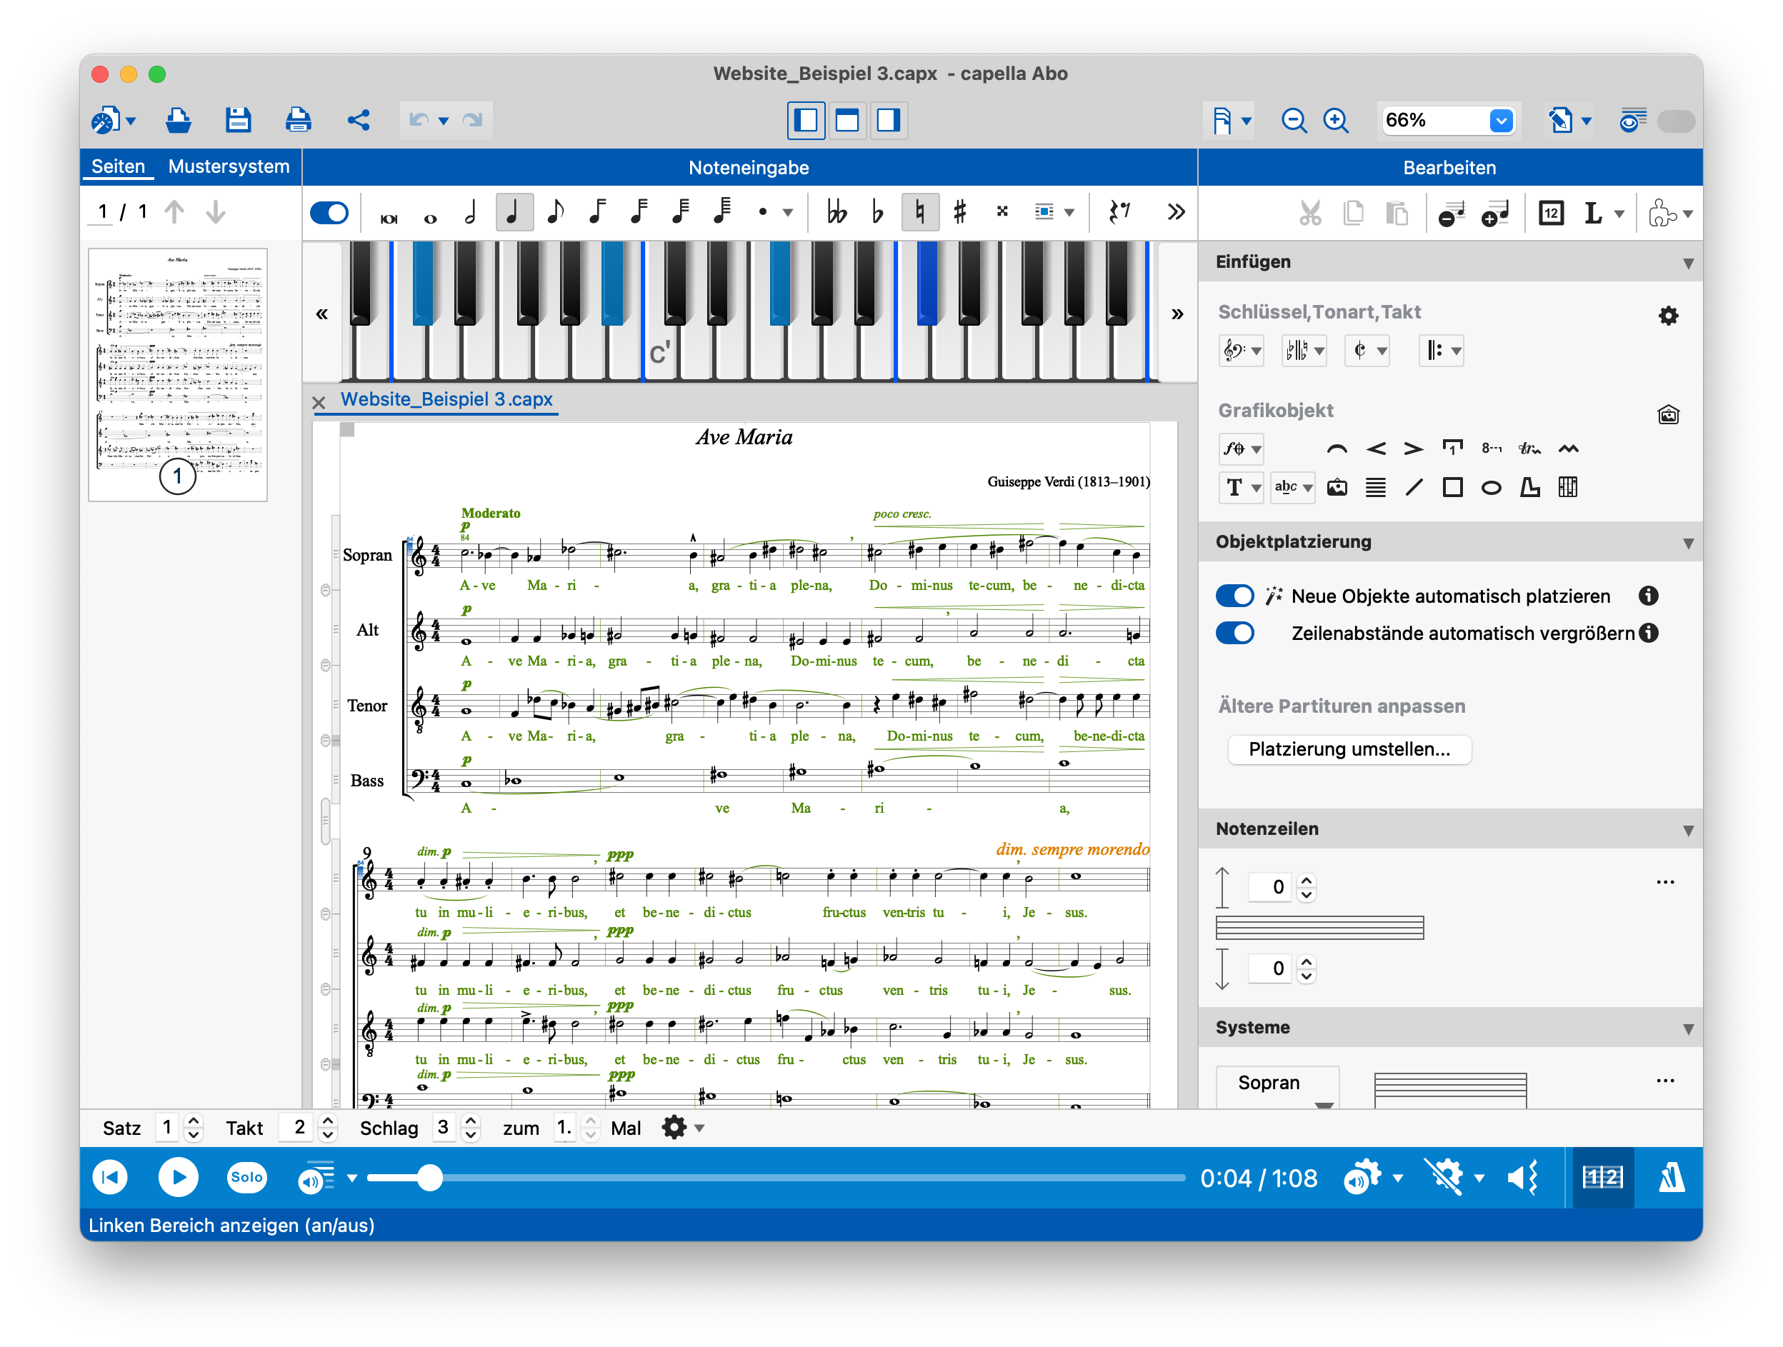Click Platzierung umstellen... button
This screenshot has height=1347, width=1783.
pyautogui.click(x=1349, y=750)
